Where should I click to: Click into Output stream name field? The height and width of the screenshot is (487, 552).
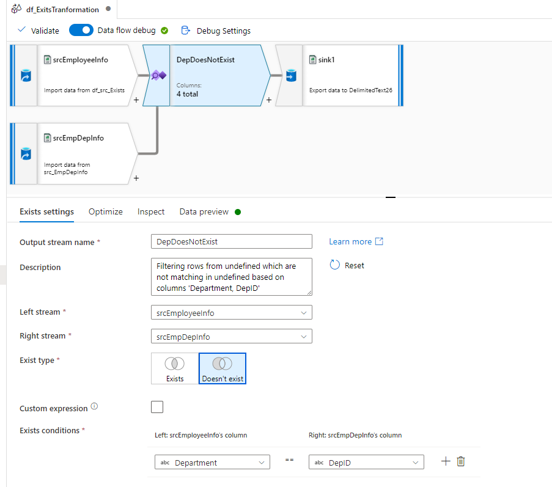tap(232, 242)
